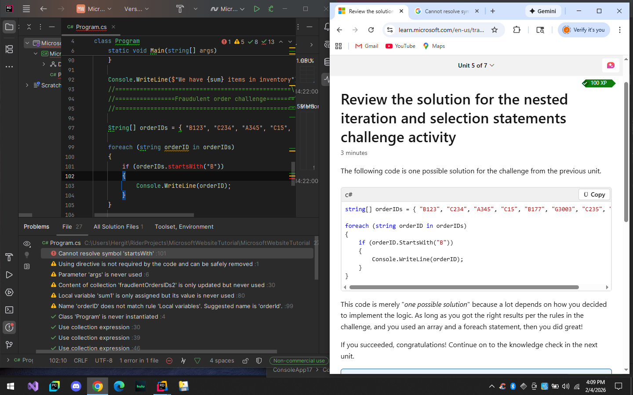Switch to the Toolset, Environment tab
633x395 pixels.
tap(184, 227)
